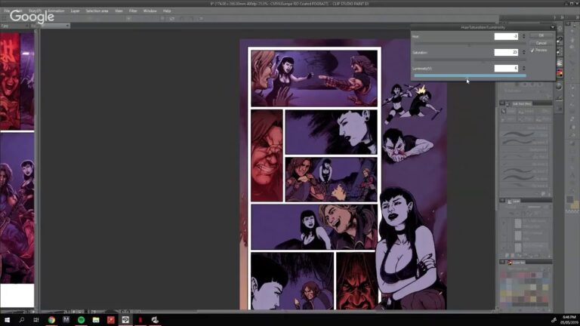Open the Windows Start menu

click(x=7, y=320)
